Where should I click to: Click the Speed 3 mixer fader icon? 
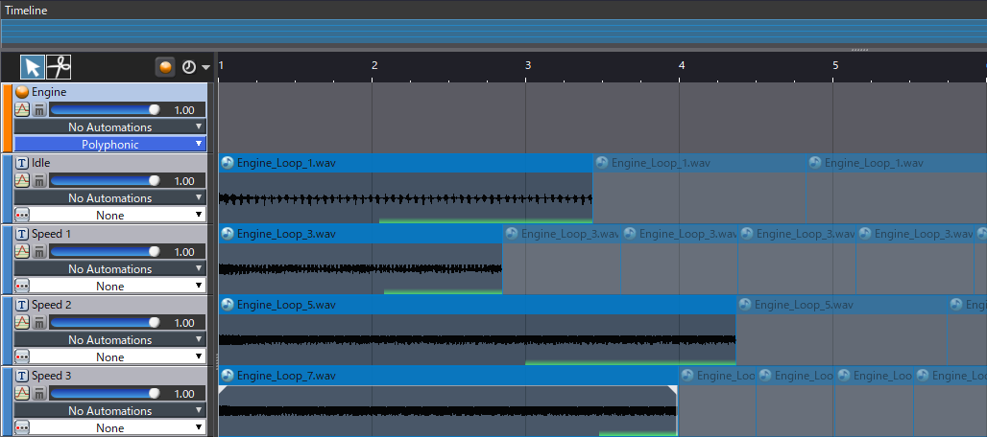tap(39, 394)
